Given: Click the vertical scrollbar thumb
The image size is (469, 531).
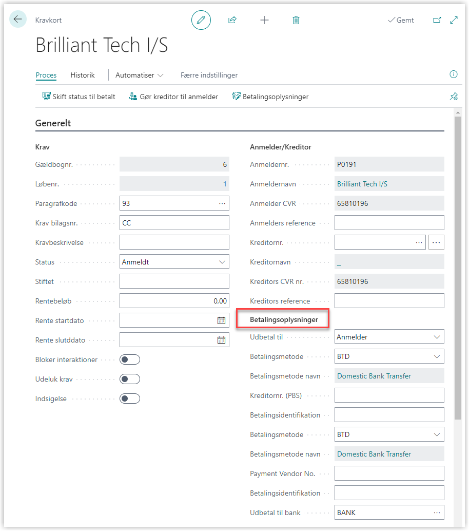Looking at the screenshot, I should point(458,268).
